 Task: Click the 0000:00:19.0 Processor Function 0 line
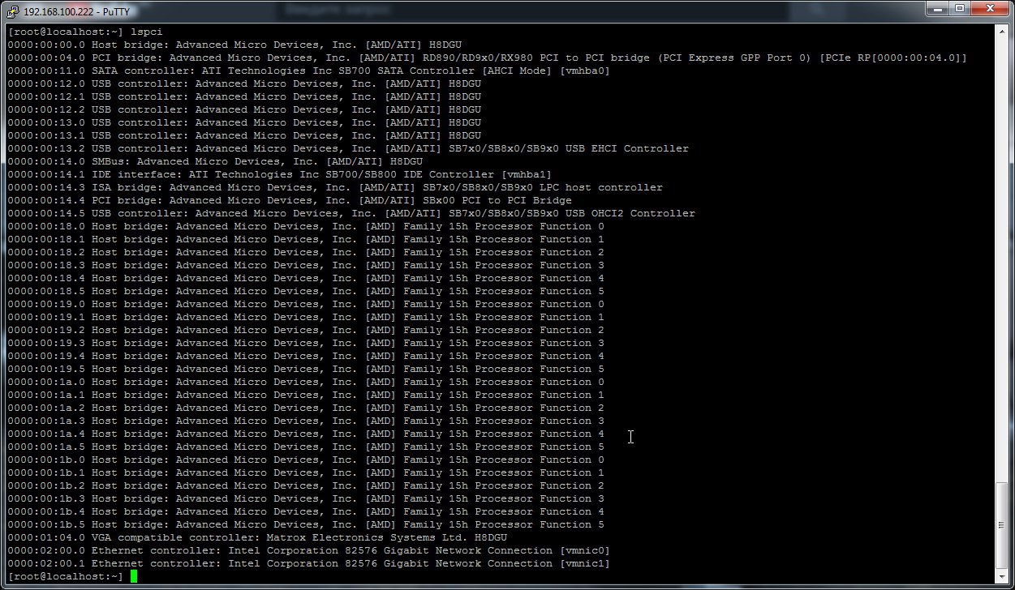[x=306, y=304]
